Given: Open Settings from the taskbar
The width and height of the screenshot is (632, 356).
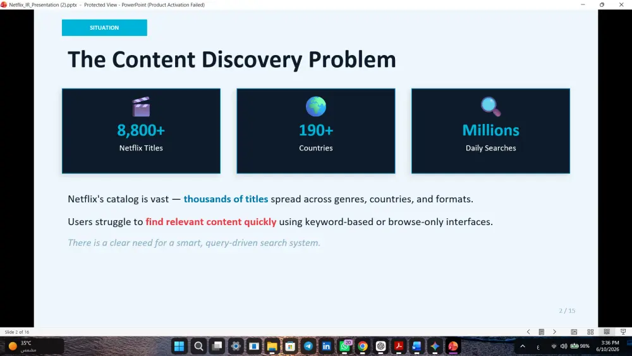Looking at the screenshot, I should click(x=236, y=346).
